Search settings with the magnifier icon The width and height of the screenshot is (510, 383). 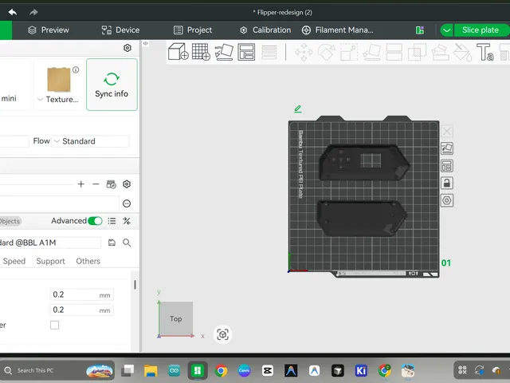127,243
